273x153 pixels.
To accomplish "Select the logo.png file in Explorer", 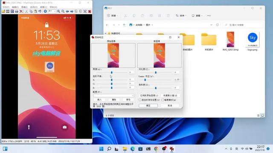I will click(x=253, y=41).
